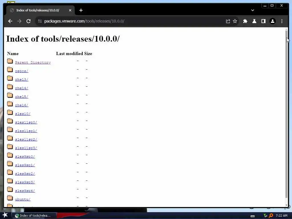View site information icon in address bar

click(40, 21)
